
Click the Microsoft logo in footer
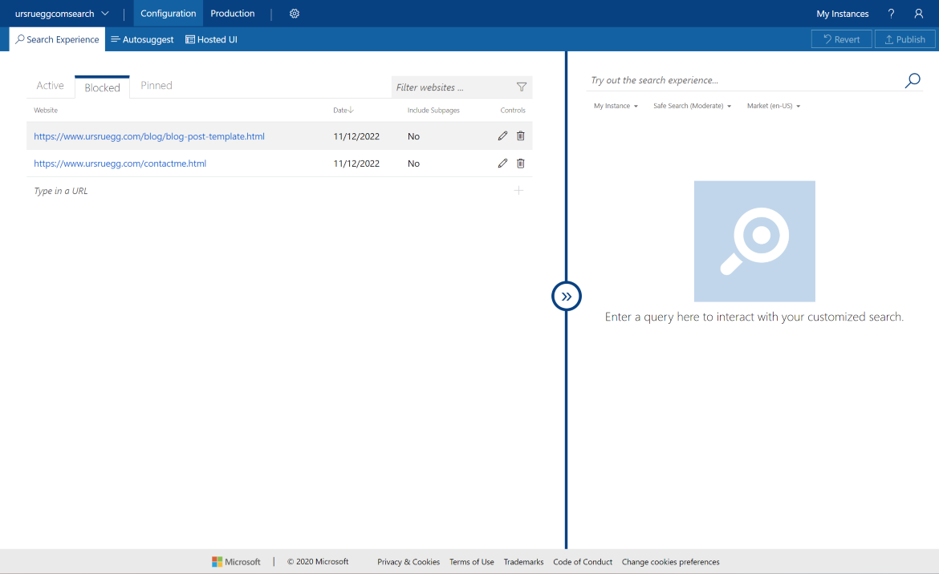[236, 561]
